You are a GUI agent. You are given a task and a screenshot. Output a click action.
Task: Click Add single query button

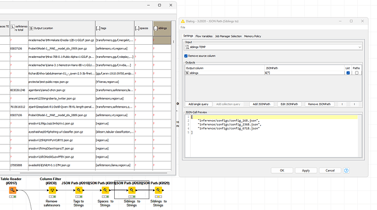[198, 104]
